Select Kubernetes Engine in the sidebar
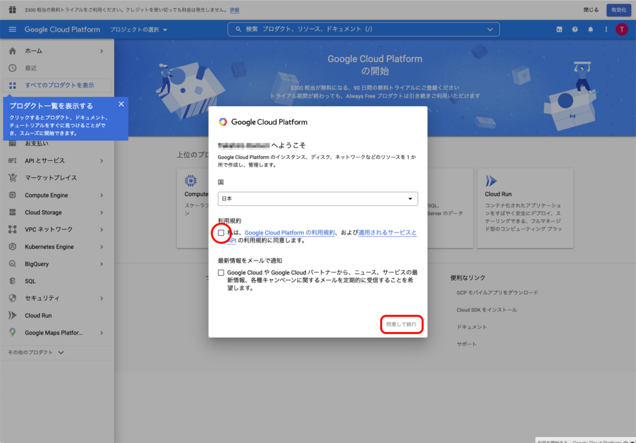 coord(49,247)
